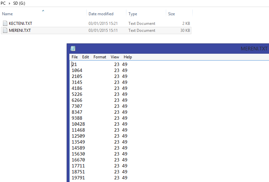269x182 pixels.
Task: Click the sort arrow above Name column
Action: tap(43, 11)
